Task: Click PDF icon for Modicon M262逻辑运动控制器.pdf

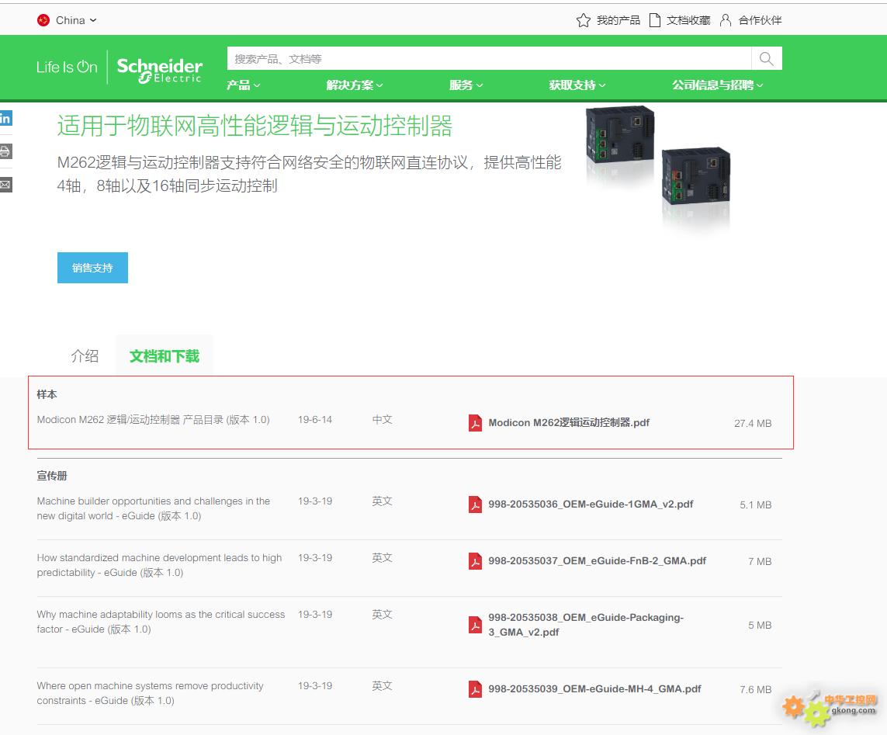Action: 475,423
